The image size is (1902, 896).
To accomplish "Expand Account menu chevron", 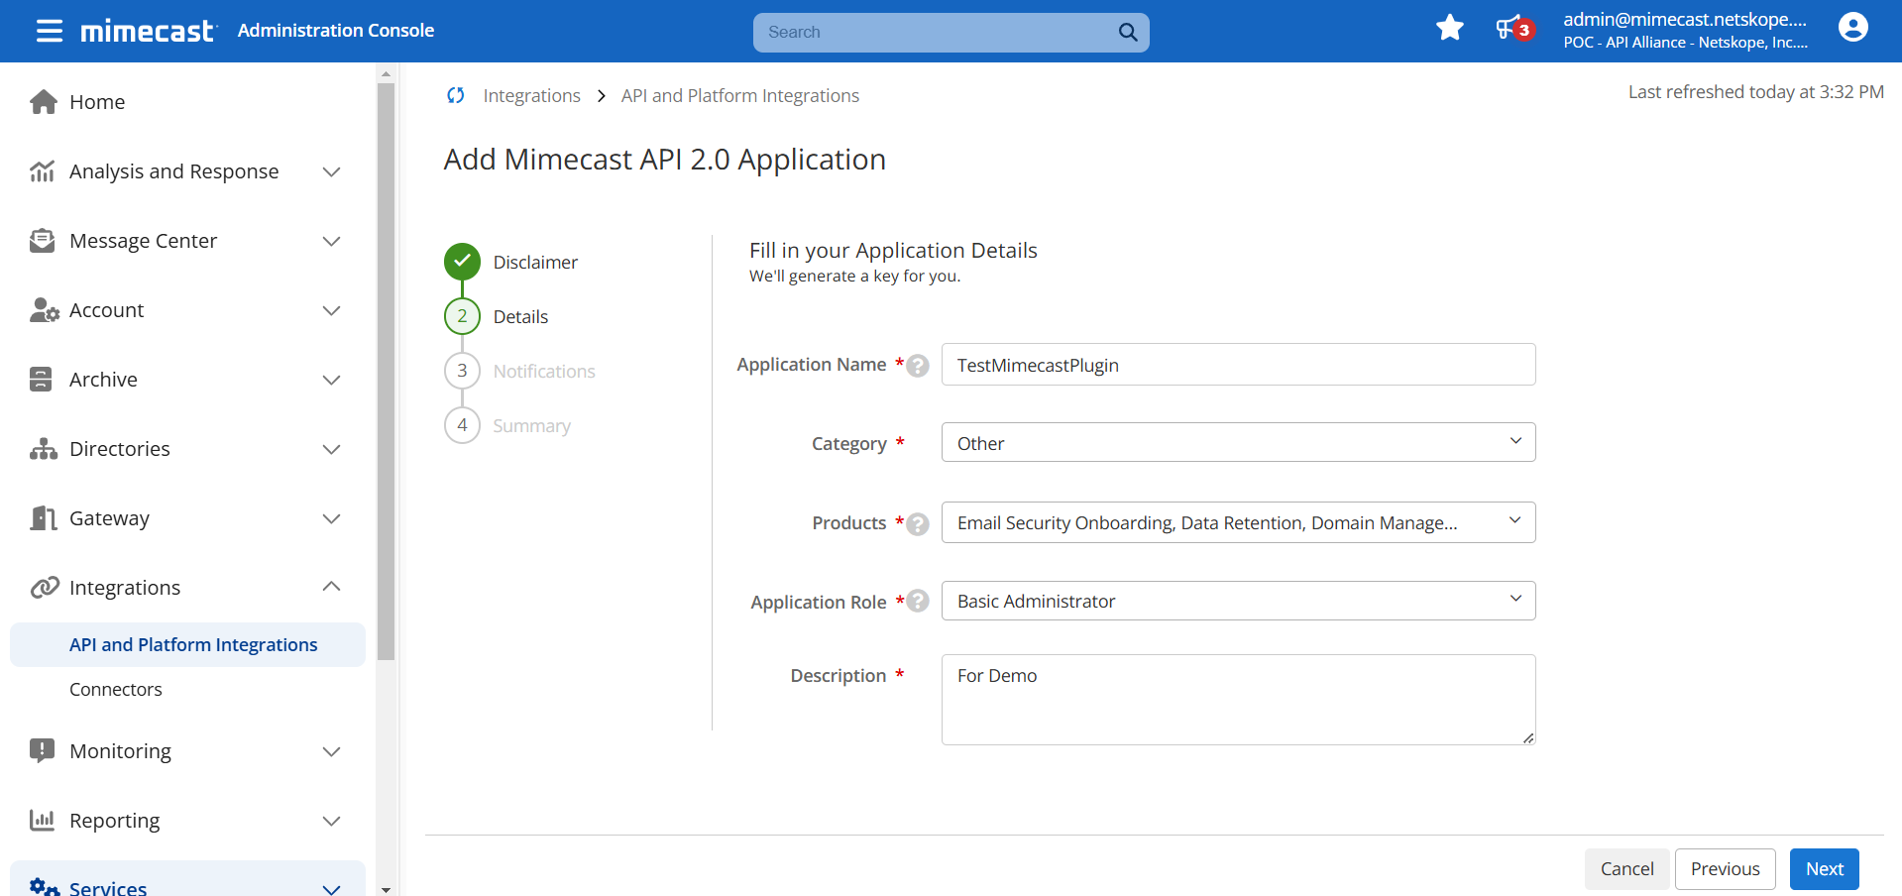I will click(332, 310).
